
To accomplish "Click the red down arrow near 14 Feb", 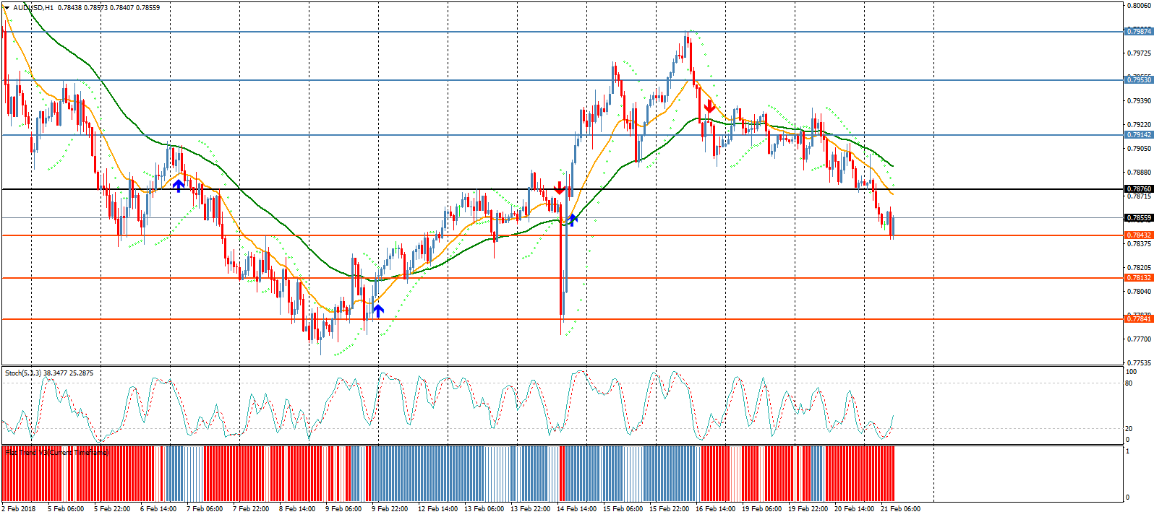I will point(559,188).
